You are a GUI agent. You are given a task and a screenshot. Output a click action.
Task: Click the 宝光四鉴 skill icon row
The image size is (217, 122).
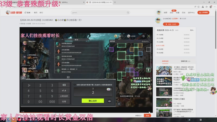[x=77, y=57]
